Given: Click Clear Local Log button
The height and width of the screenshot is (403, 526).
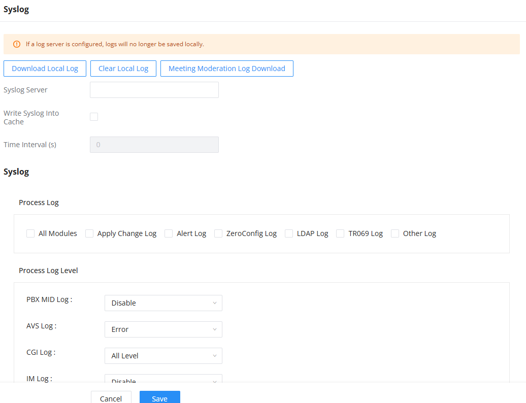Looking at the screenshot, I should click(123, 69).
